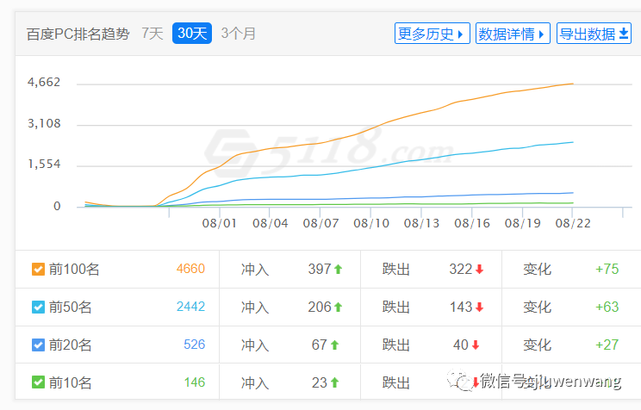Click the 前10名 label
Image resolution: width=641 pixels, height=410 pixels.
70,382
